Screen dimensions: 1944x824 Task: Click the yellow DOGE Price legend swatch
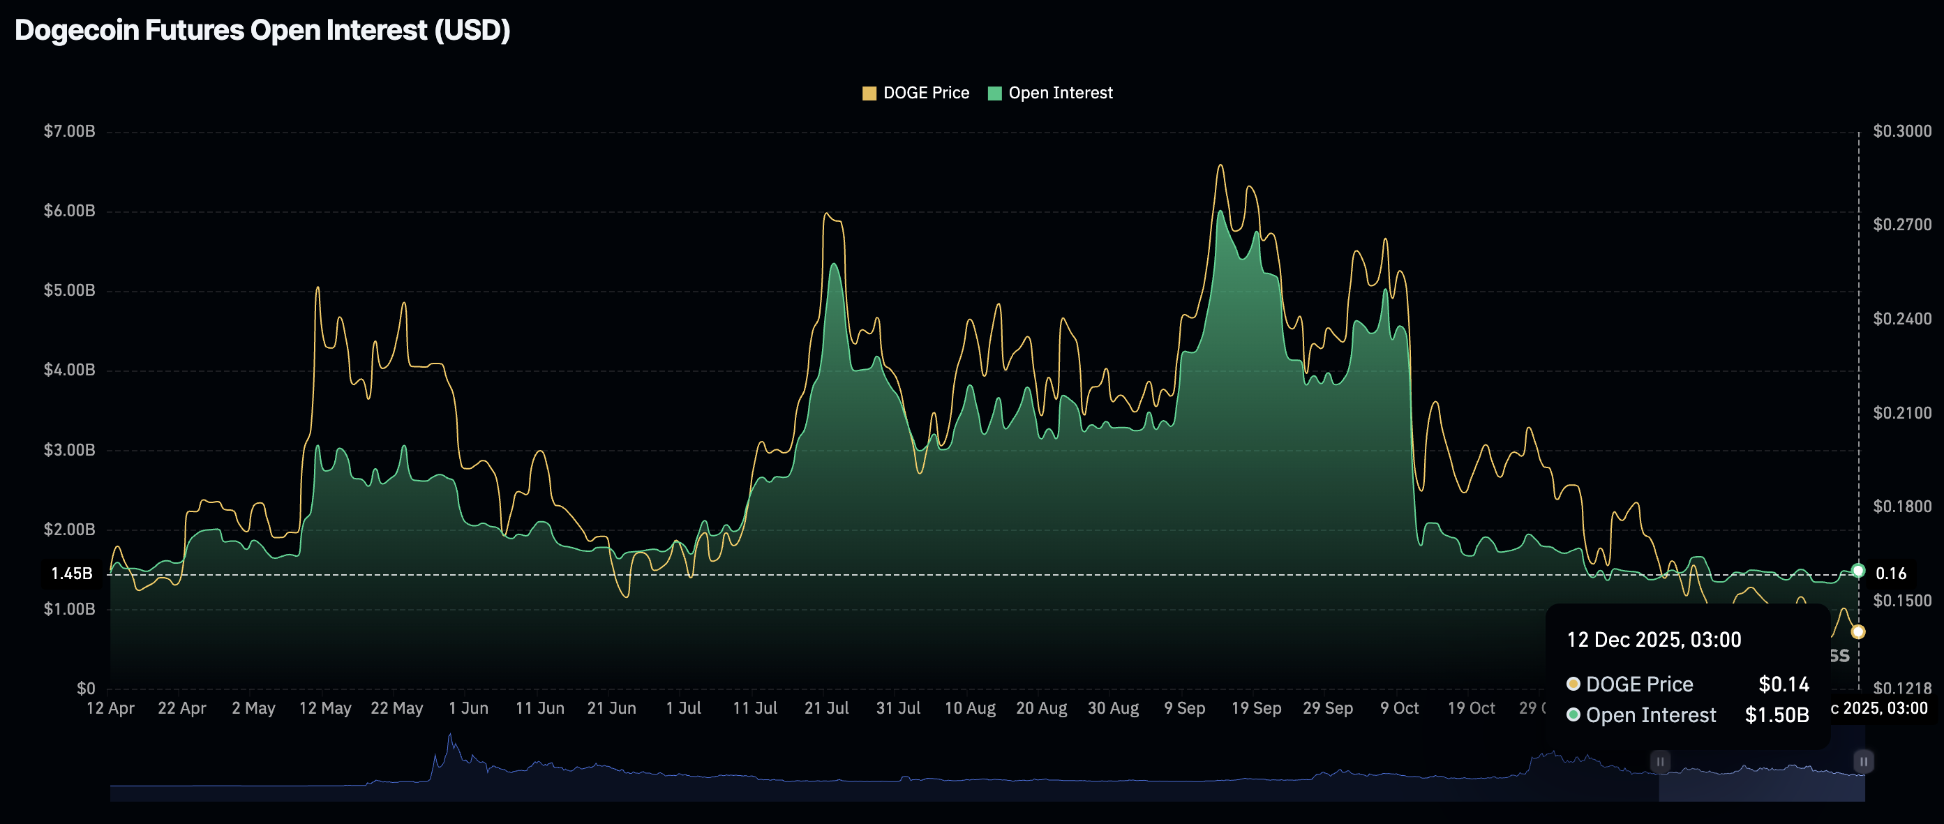(x=869, y=92)
